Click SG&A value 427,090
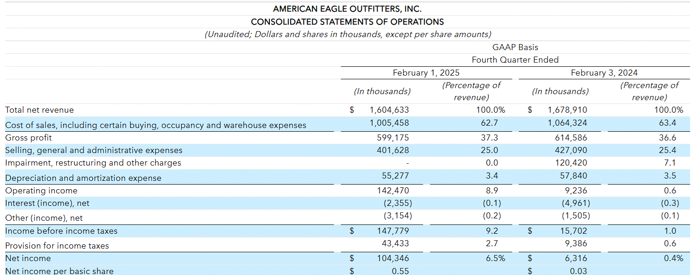 click(x=571, y=150)
